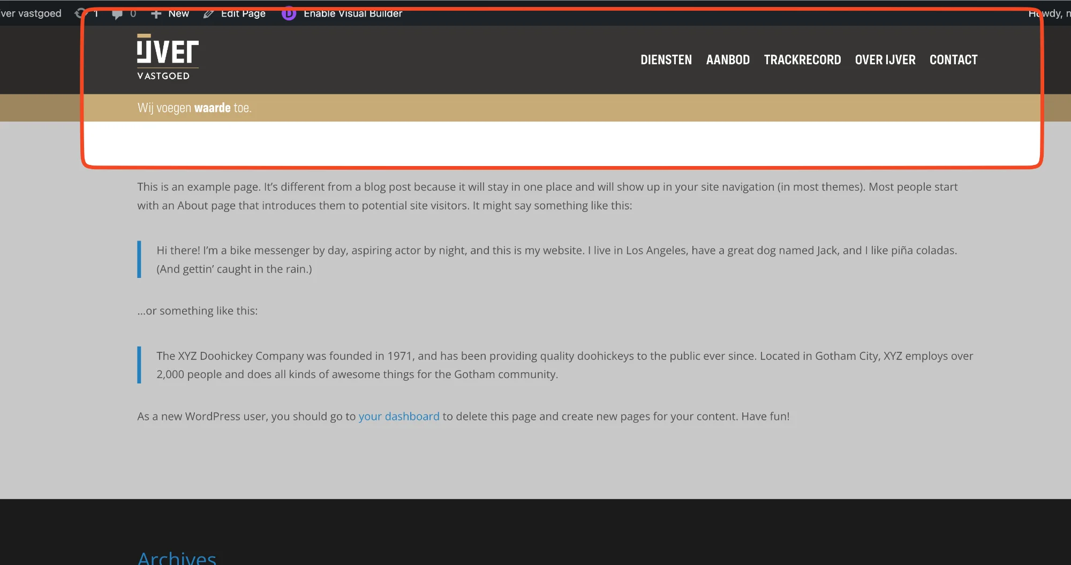The image size is (1071, 565).
Task: Click the Archives heading
Action: click(x=177, y=558)
